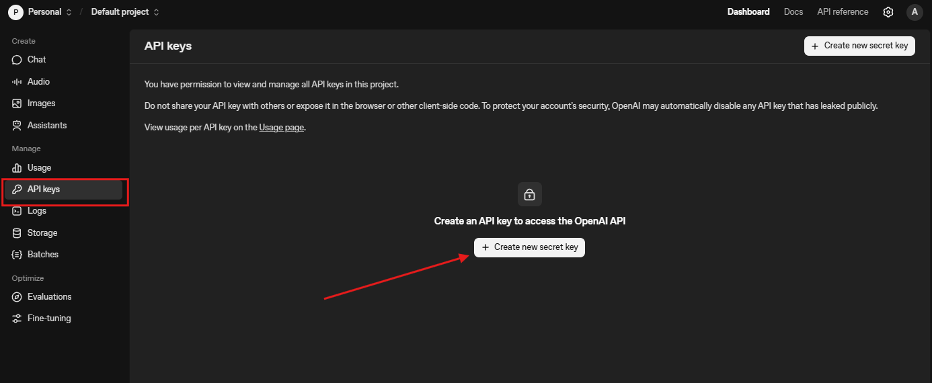Image resolution: width=932 pixels, height=383 pixels.
Task: Switch to the Docs tab
Action: point(793,12)
